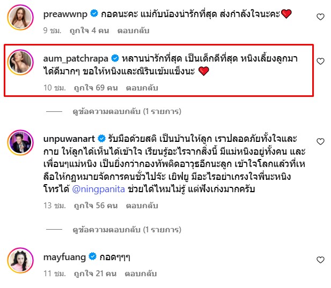Reply to mayfuang's comment
This screenshot has height=288, width=331.
141,274
